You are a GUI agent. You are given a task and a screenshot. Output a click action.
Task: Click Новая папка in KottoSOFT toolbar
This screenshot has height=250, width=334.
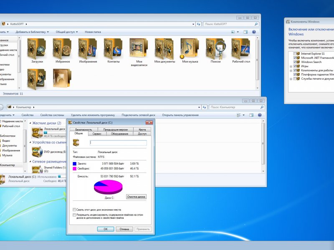click(x=93, y=32)
